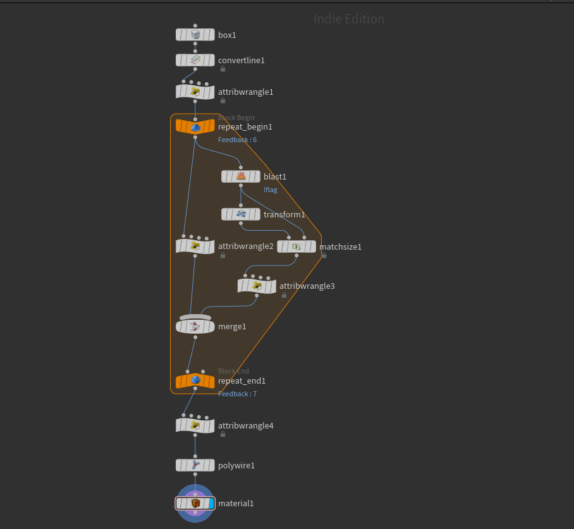Screen dimensions: 574x529
Task: Click the input connector of polywire1
Action: pos(195,456)
